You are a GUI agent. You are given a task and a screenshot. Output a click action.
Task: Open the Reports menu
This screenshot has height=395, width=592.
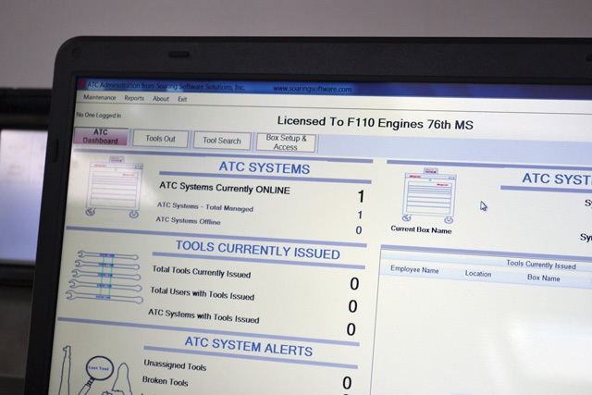[x=134, y=98]
